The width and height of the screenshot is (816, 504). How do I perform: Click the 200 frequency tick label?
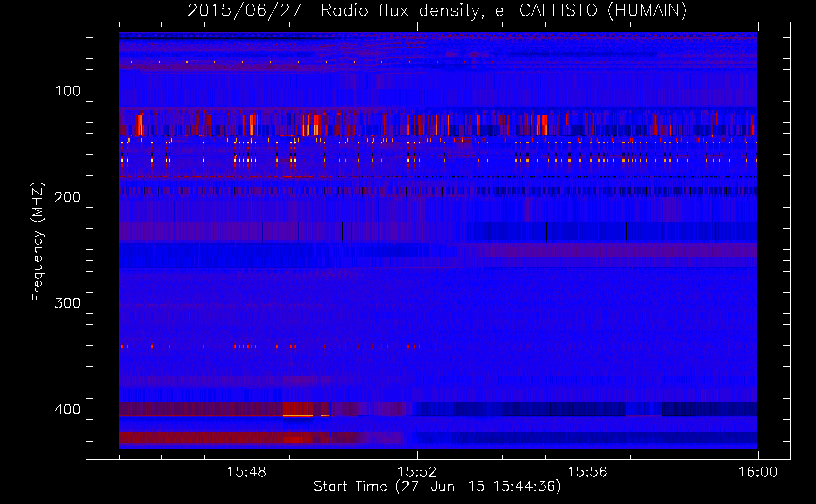click(x=68, y=197)
